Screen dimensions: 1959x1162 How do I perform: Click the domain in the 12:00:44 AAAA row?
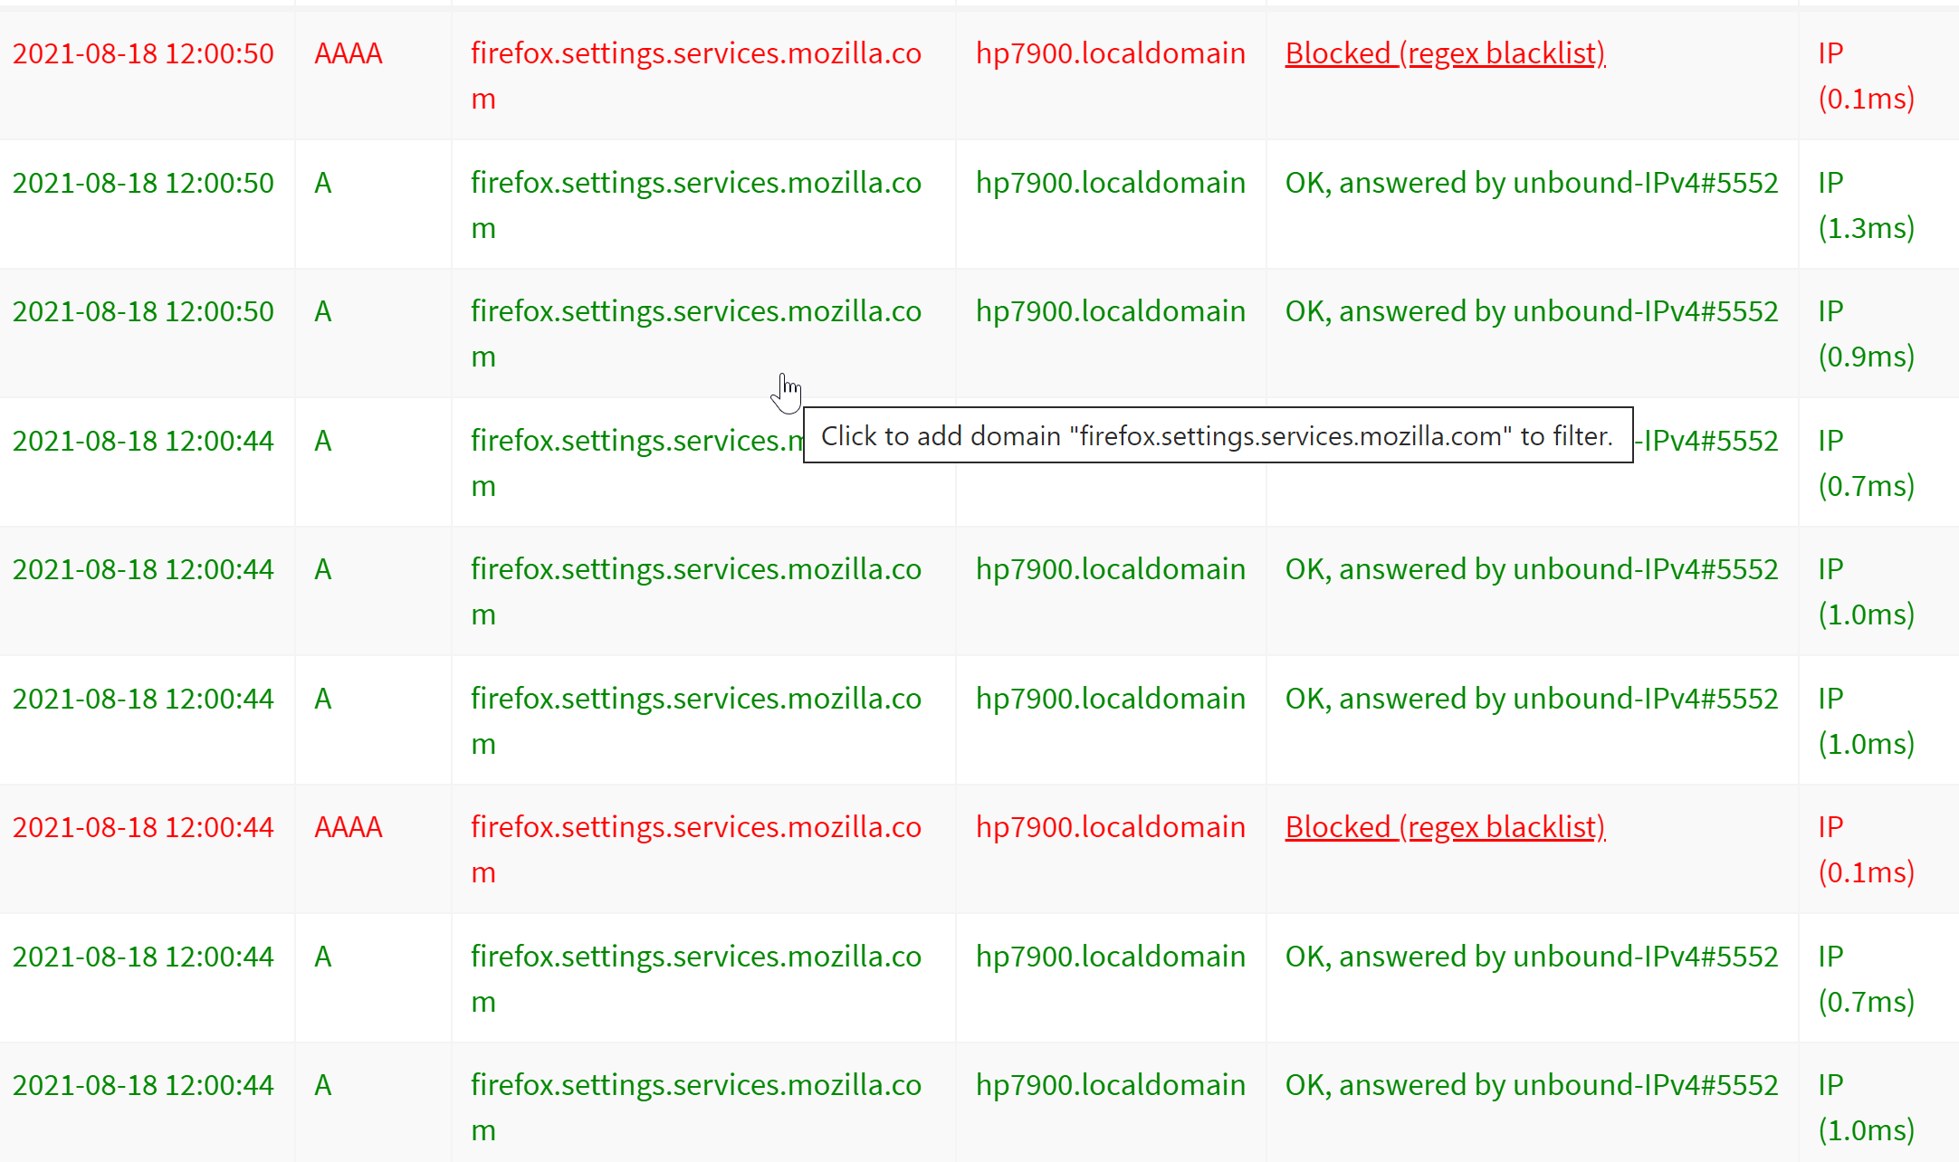click(696, 850)
